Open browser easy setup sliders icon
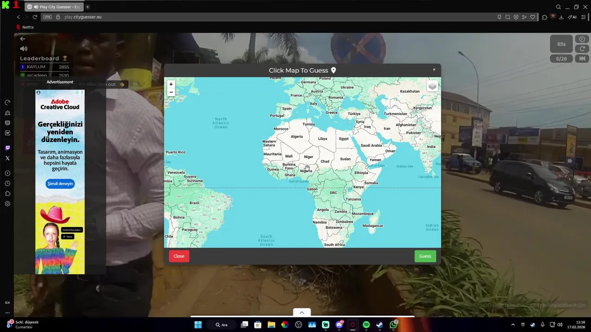This screenshot has height=332, width=591. click(x=584, y=17)
